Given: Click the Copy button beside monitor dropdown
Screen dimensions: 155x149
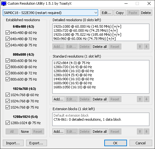Looking at the screenshot, I should click(x=120, y=13).
